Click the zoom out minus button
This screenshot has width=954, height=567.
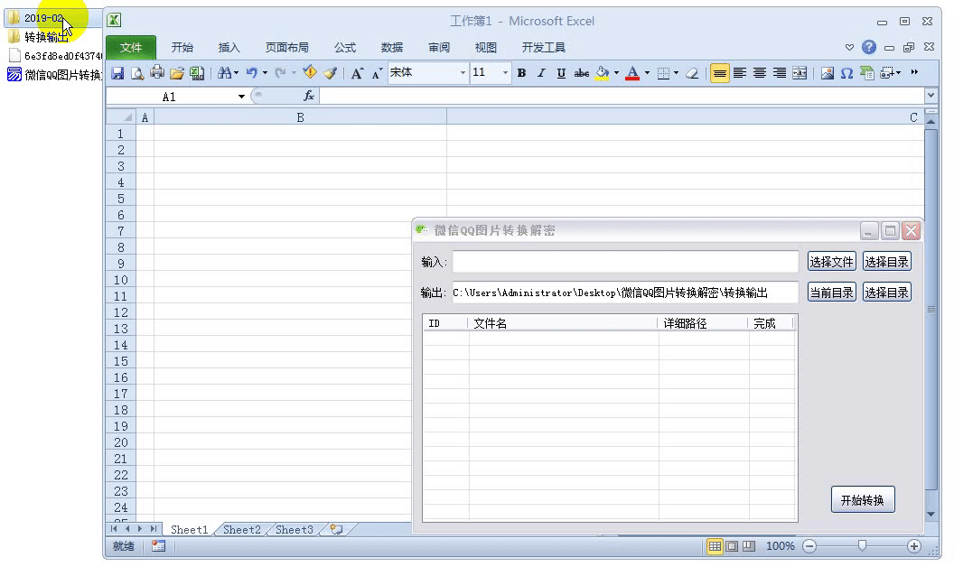coord(809,545)
